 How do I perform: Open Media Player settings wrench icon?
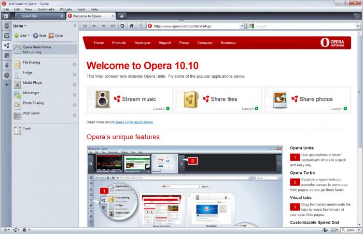(x=75, y=85)
